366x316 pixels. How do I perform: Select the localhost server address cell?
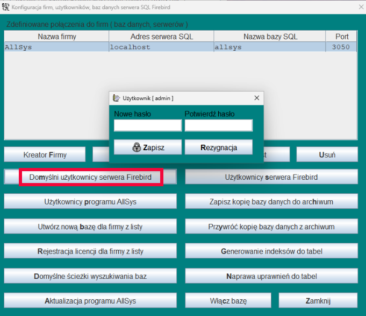(x=161, y=47)
